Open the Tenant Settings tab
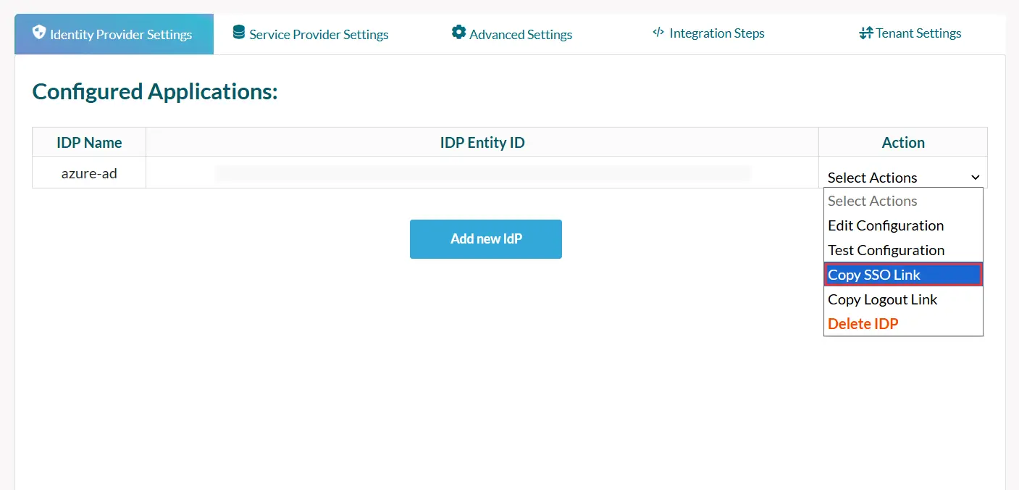The image size is (1019, 490). click(x=918, y=33)
